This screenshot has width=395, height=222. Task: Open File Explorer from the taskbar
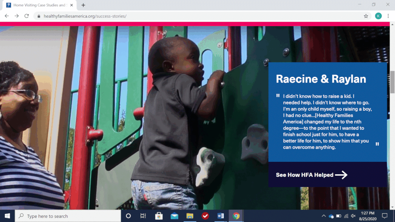point(190,216)
